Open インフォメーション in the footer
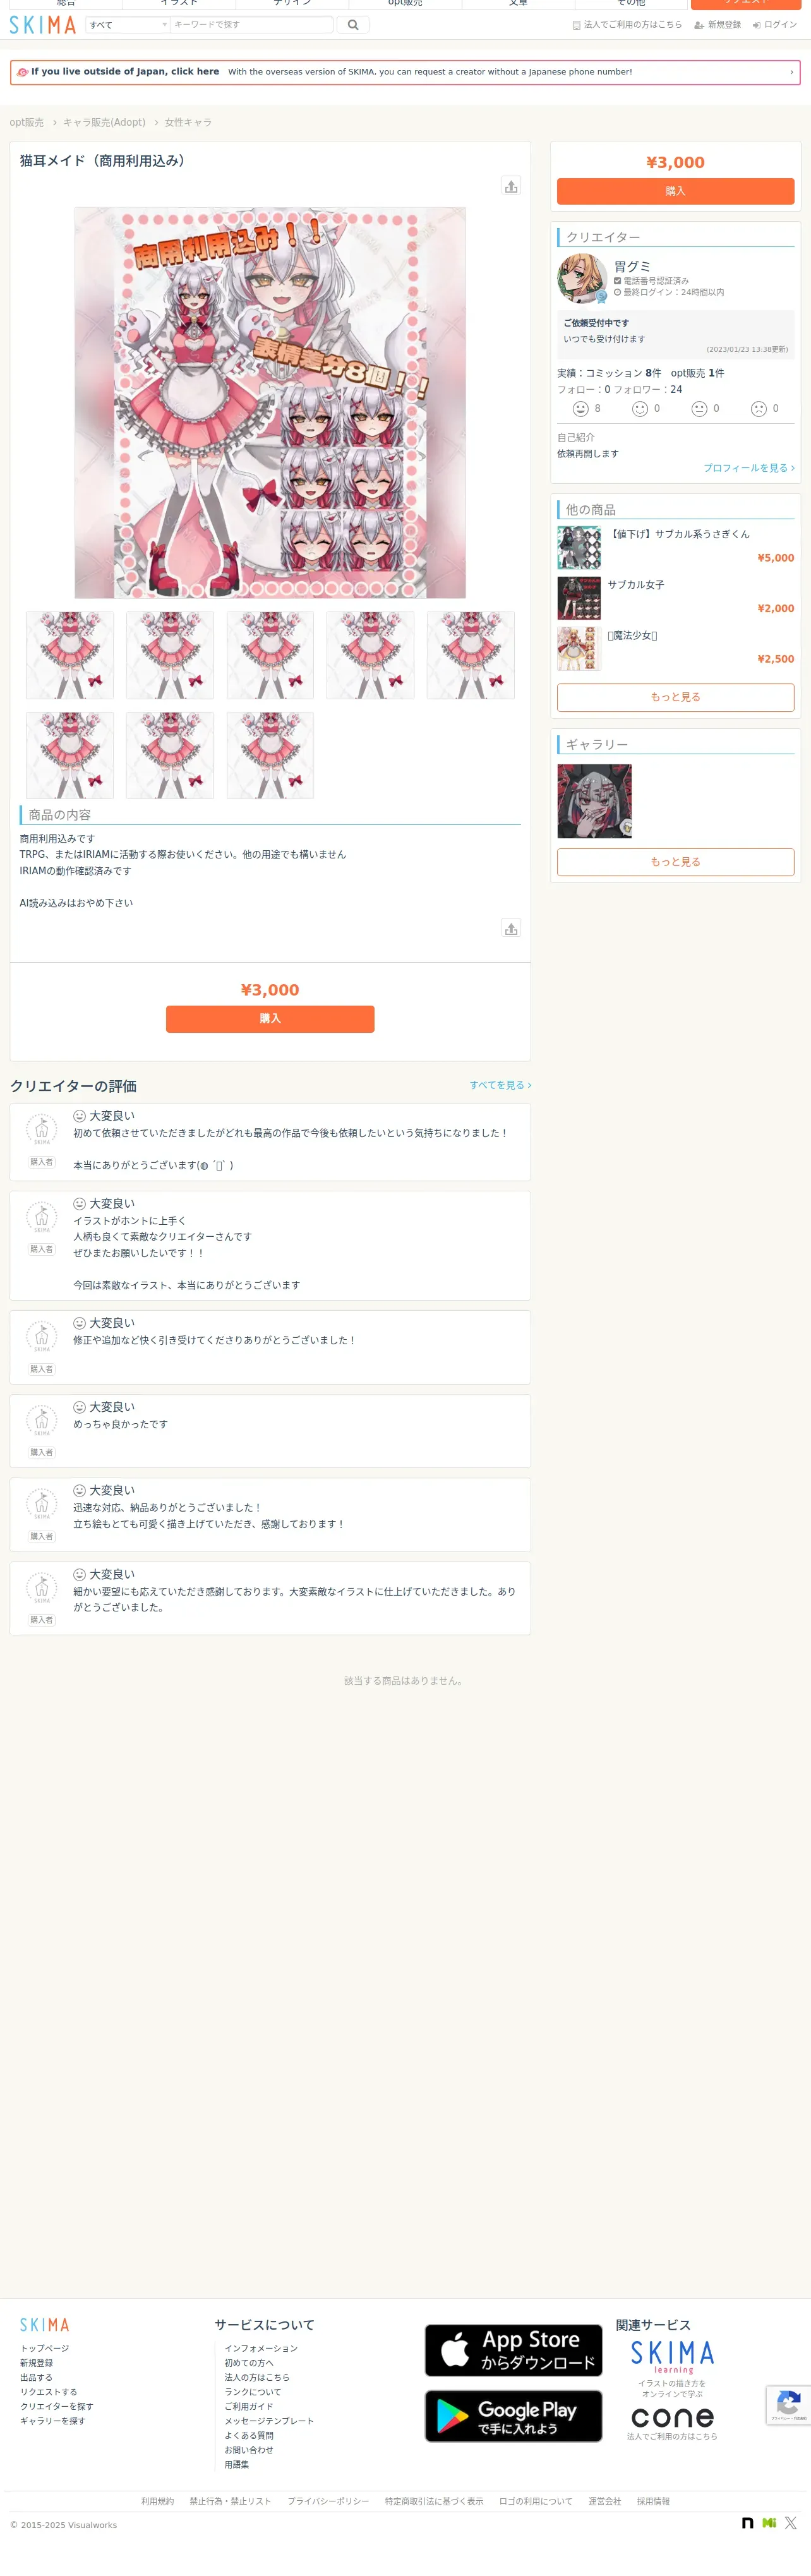Image resolution: width=811 pixels, height=2576 pixels. (261, 2348)
